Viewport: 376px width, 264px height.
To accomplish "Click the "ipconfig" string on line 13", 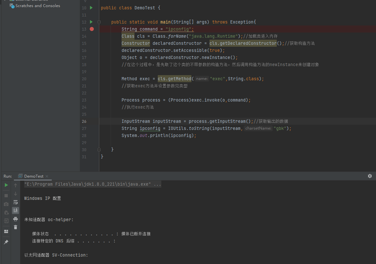I will tap(179, 29).
